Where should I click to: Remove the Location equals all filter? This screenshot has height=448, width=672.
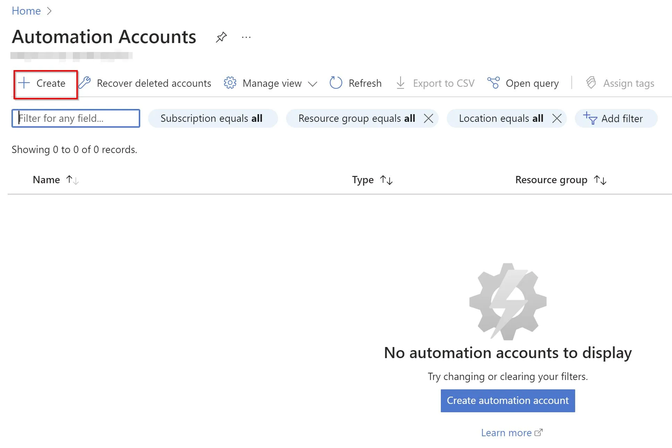pos(557,118)
